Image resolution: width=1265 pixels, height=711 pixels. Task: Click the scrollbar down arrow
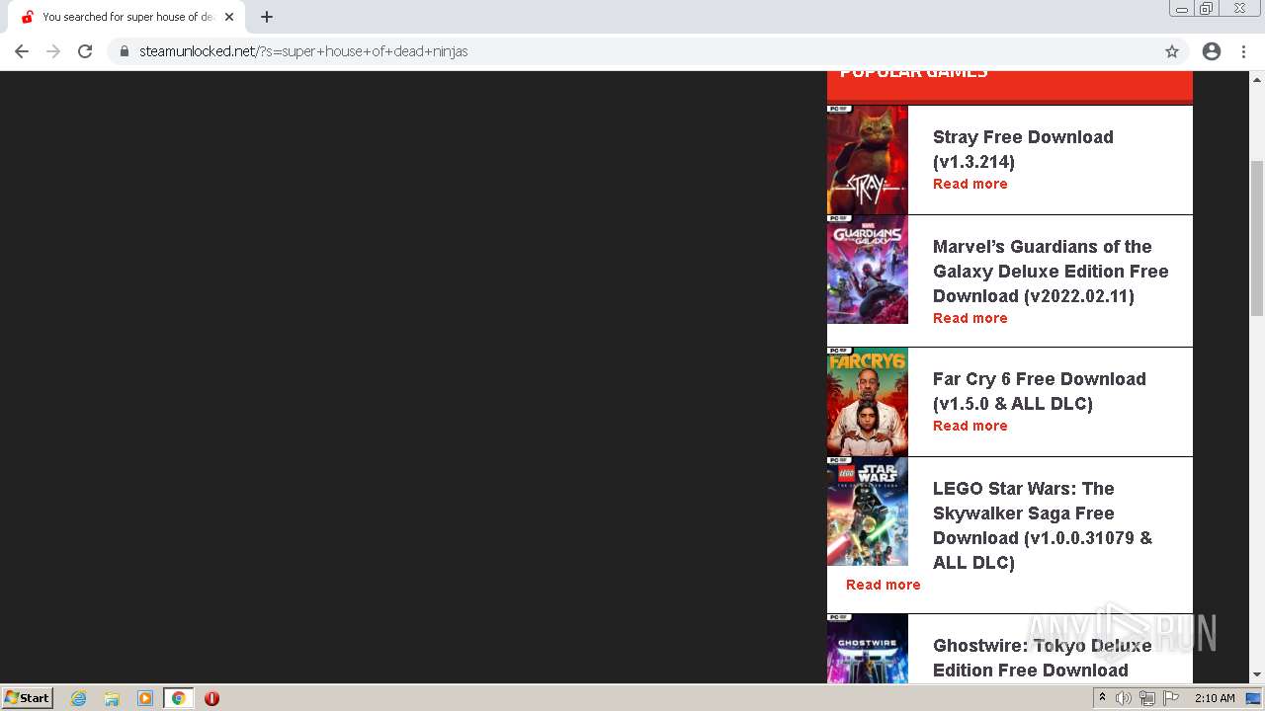click(x=1257, y=674)
